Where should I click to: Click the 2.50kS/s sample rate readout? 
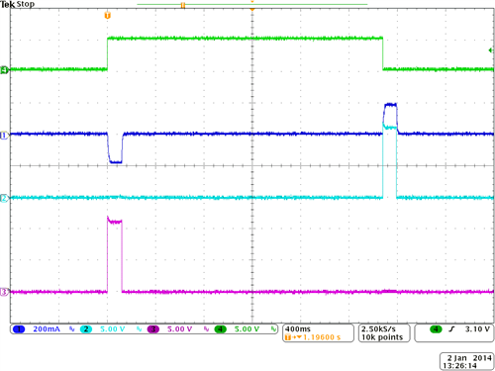point(378,329)
